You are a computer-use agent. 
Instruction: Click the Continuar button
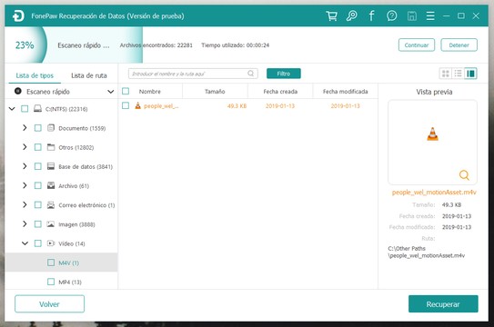(x=417, y=45)
